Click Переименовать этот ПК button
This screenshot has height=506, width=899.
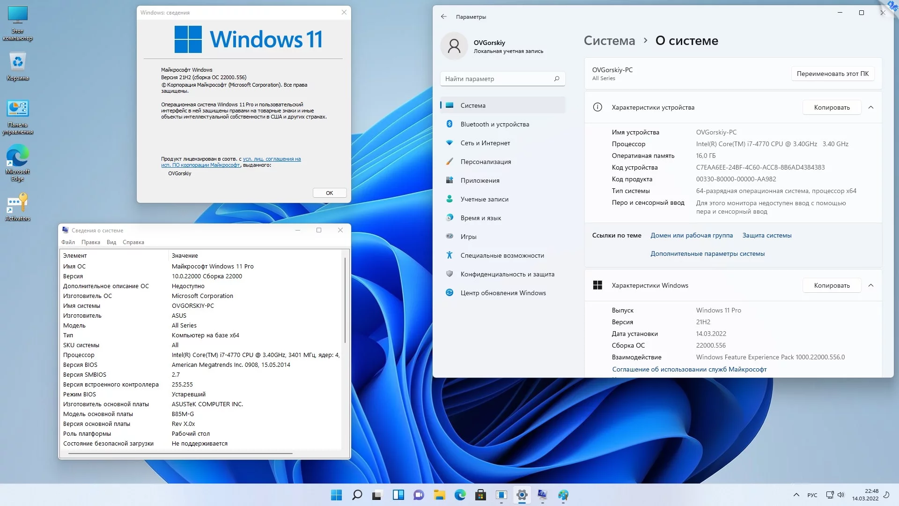(832, 74)
